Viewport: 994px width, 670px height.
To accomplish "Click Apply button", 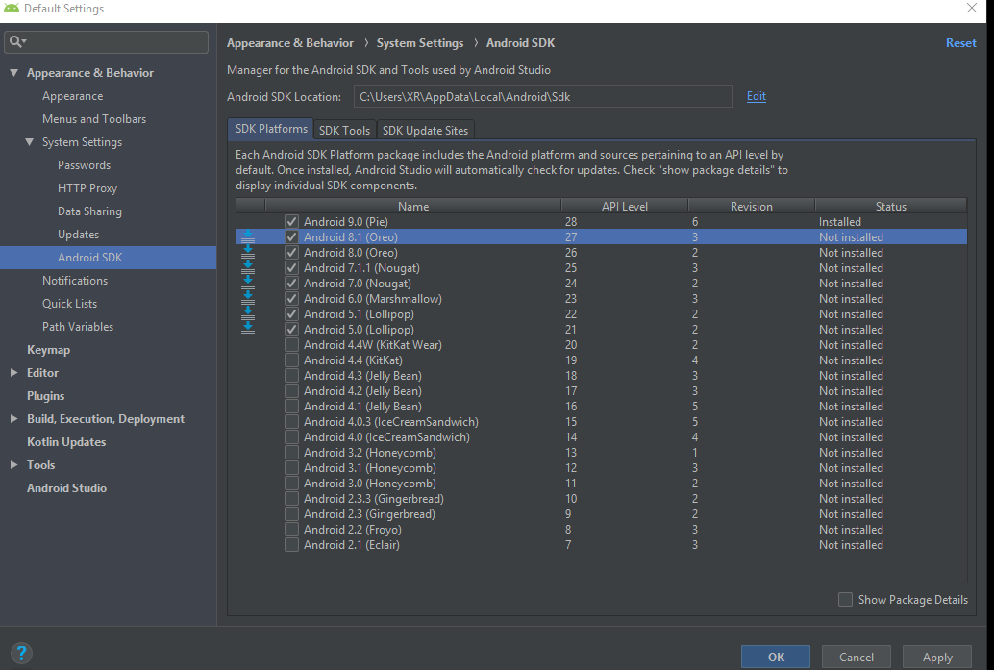I will coord(937,657).
